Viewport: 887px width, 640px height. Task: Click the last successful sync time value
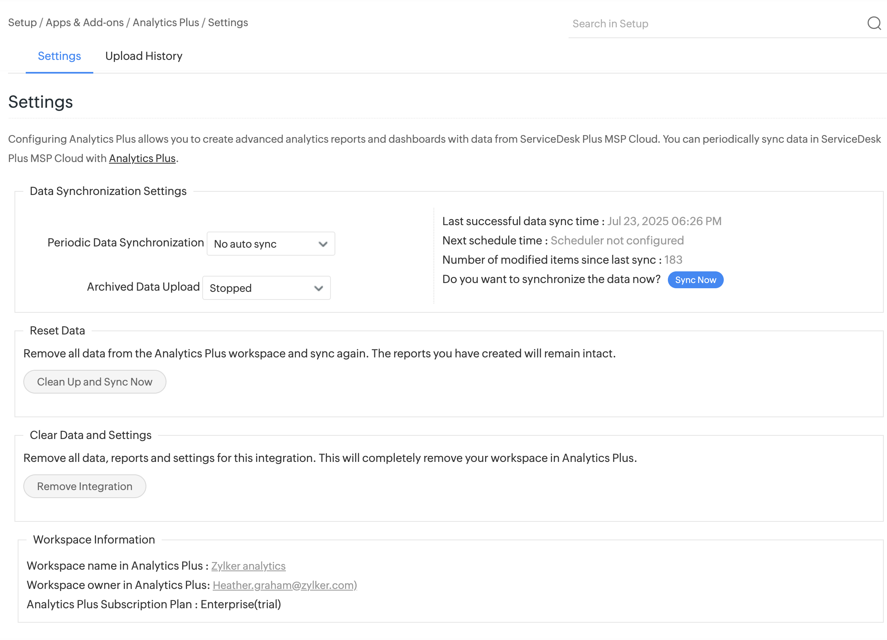[x=664, y=221]
